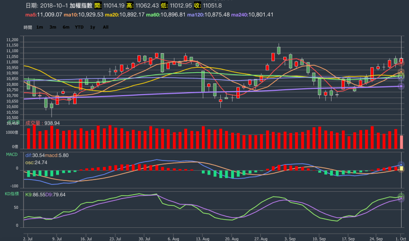
Task: Click the KD指標 panel label
Action: click(x=12, y=194)
